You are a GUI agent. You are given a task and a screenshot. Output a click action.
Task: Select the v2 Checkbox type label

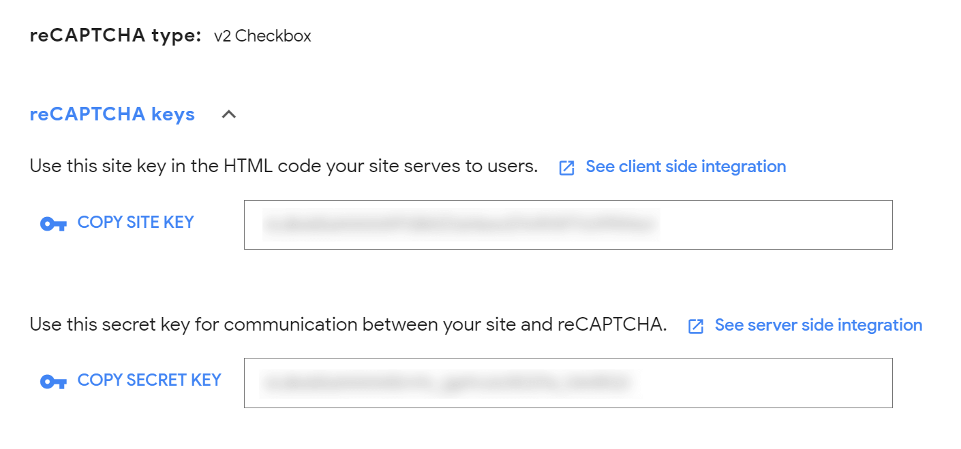pos(262,35)
